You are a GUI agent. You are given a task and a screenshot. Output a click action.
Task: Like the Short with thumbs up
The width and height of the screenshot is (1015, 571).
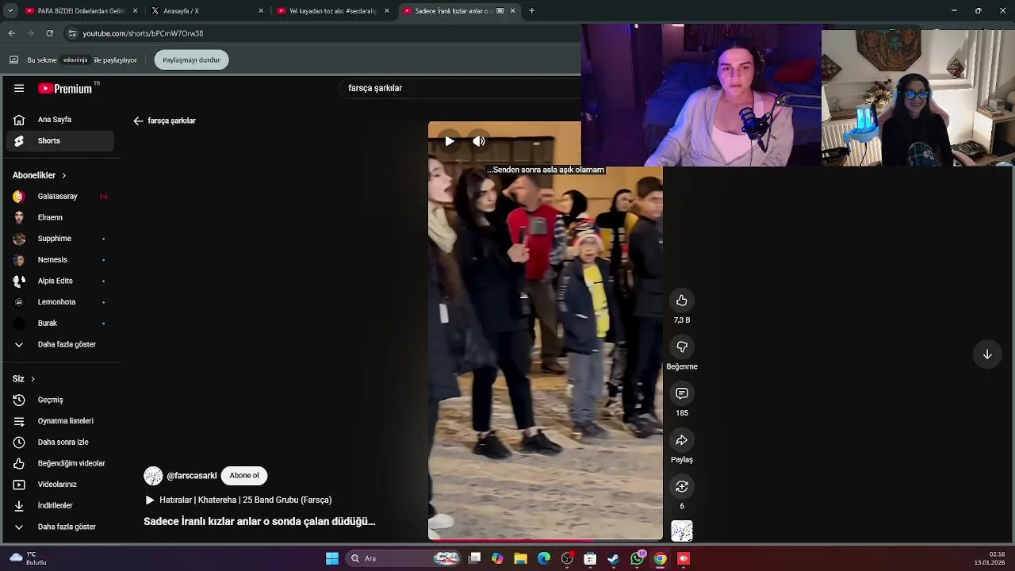tap(682, 301)
